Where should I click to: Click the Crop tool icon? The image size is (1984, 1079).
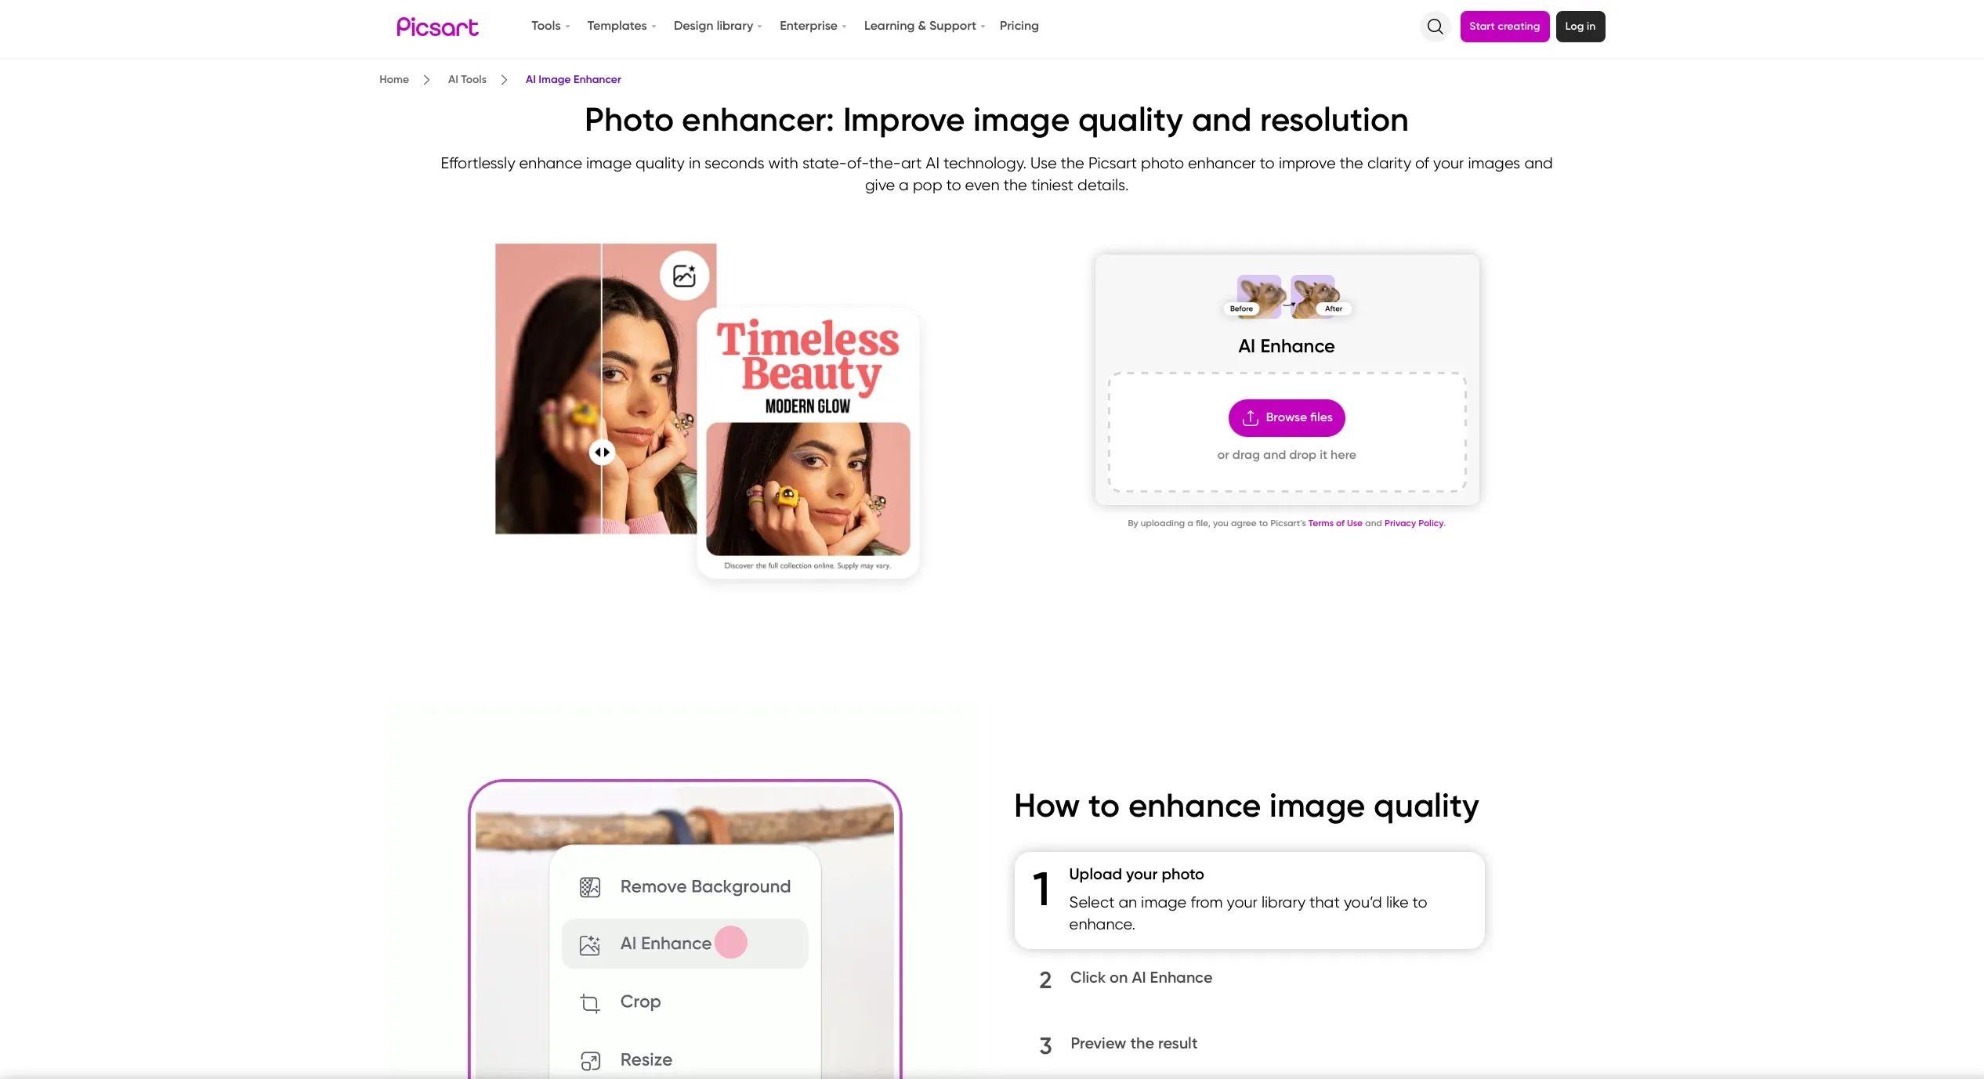coord(589,1001)
